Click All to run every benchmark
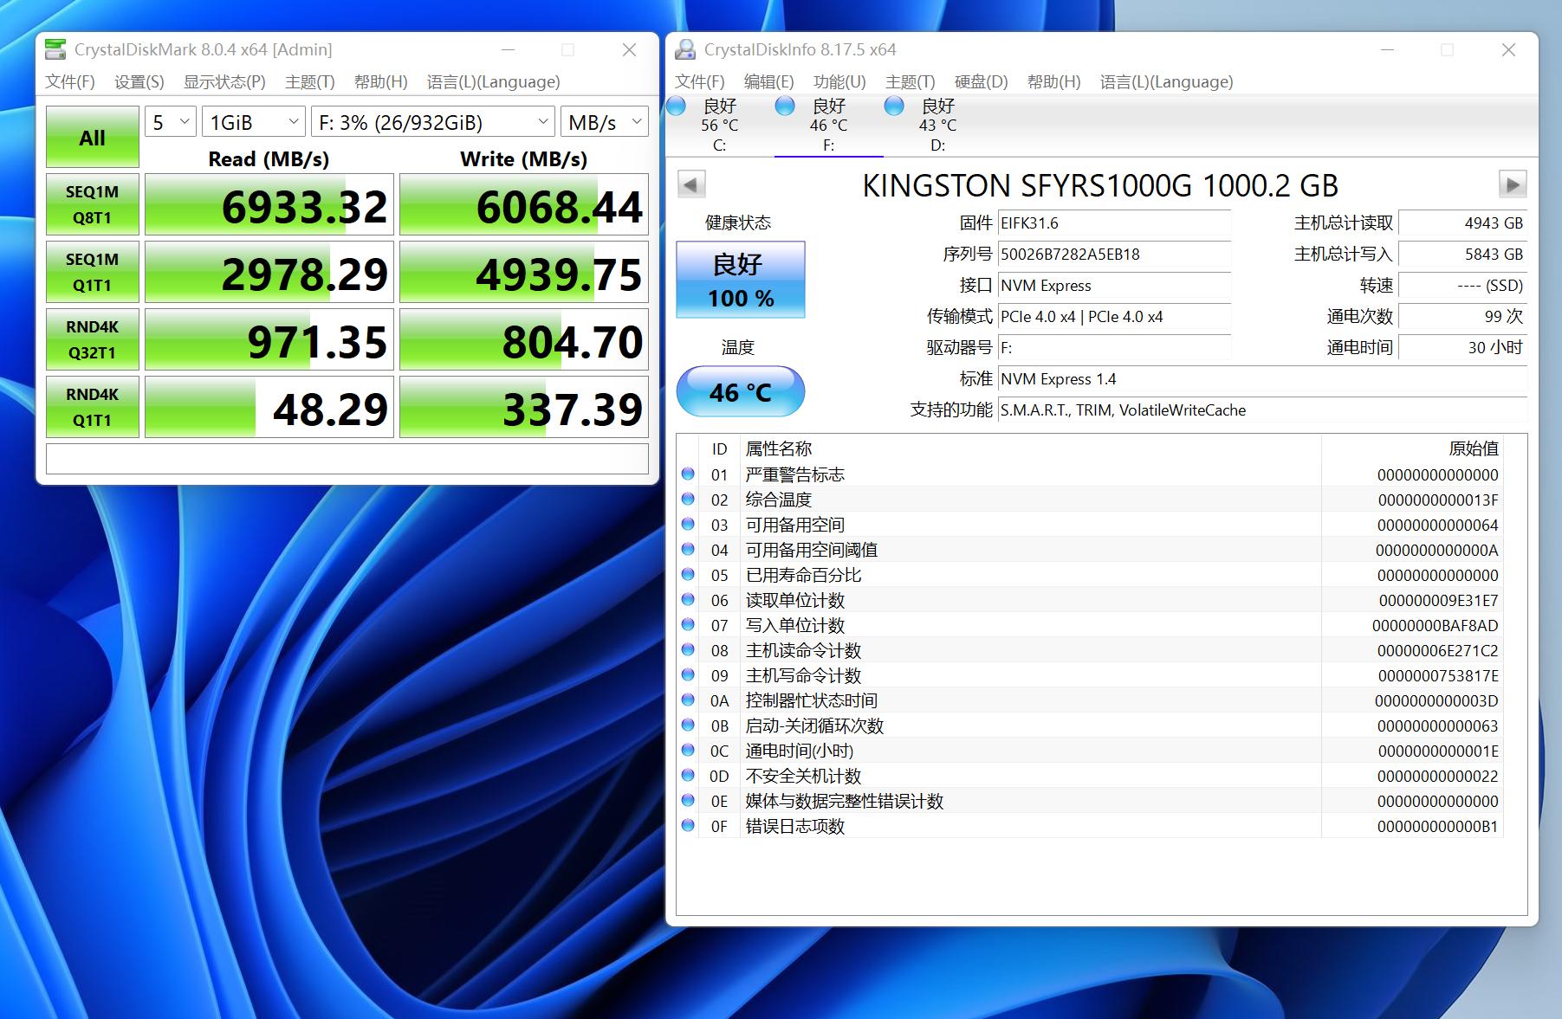1562x1019 pixels. (x=92, y=137)
